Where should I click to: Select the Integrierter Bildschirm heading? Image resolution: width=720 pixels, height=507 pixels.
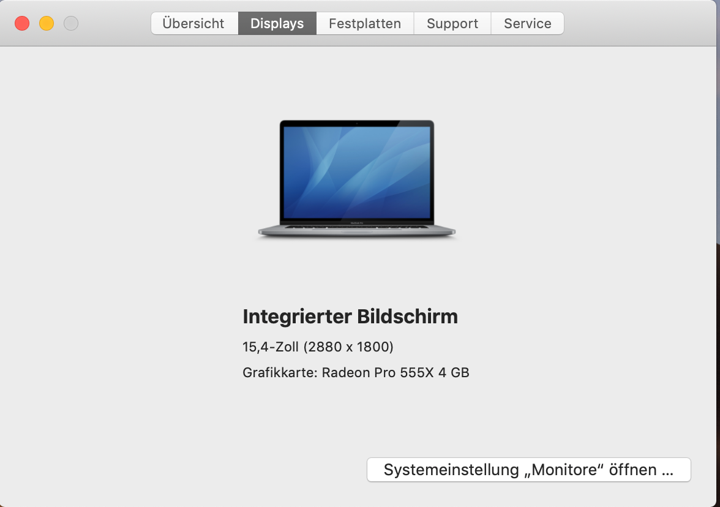350,317
